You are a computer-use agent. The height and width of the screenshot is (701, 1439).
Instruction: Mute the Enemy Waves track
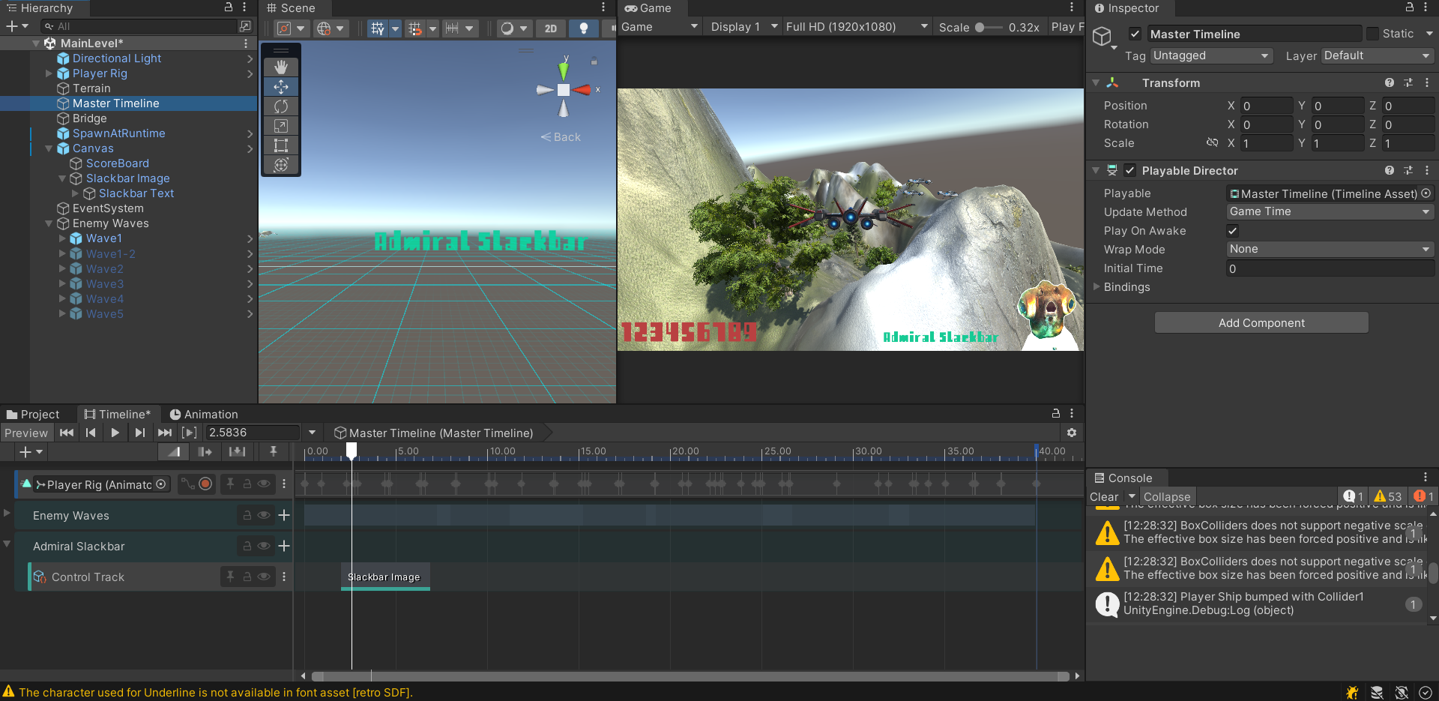264,516
